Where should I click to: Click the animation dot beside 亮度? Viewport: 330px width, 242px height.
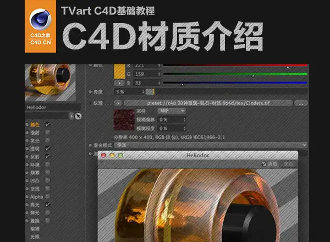click(x=90, y=92)
